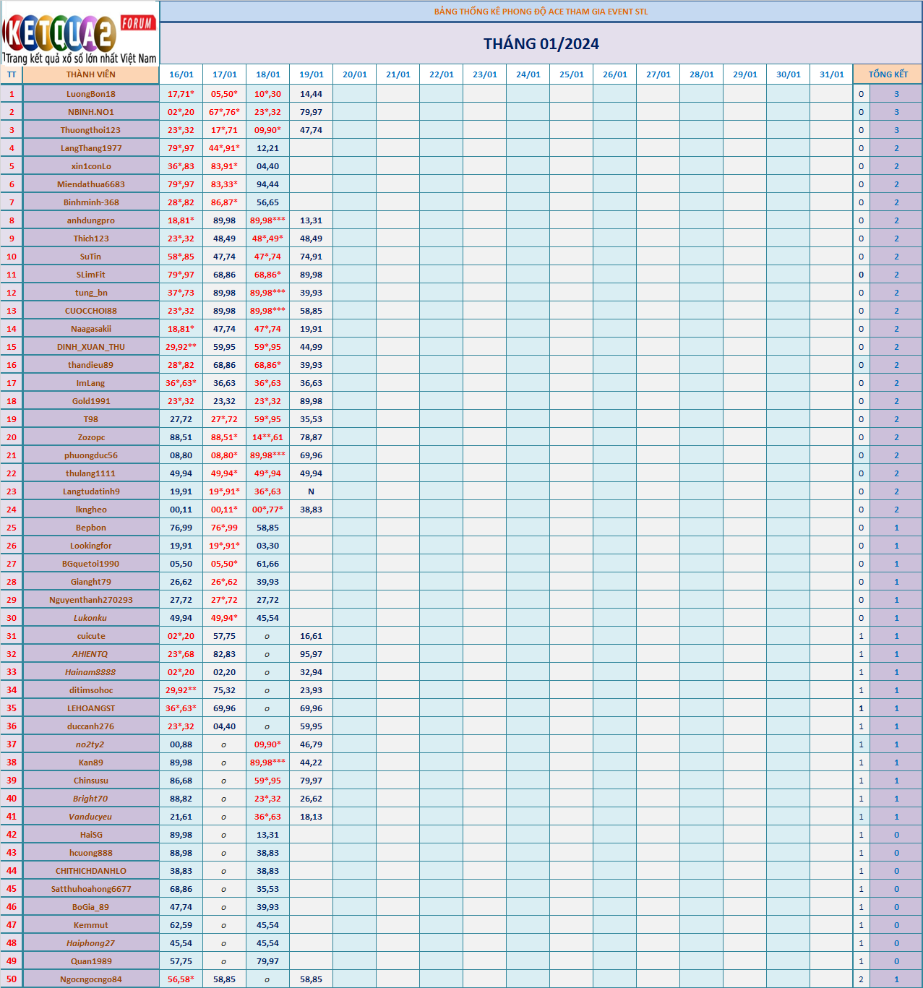Click the 31/01 date column header
Viewport: 923px width, 988px height.
[x=832, y=74]
